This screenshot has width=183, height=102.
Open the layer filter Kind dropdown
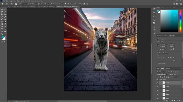point(161,72)
